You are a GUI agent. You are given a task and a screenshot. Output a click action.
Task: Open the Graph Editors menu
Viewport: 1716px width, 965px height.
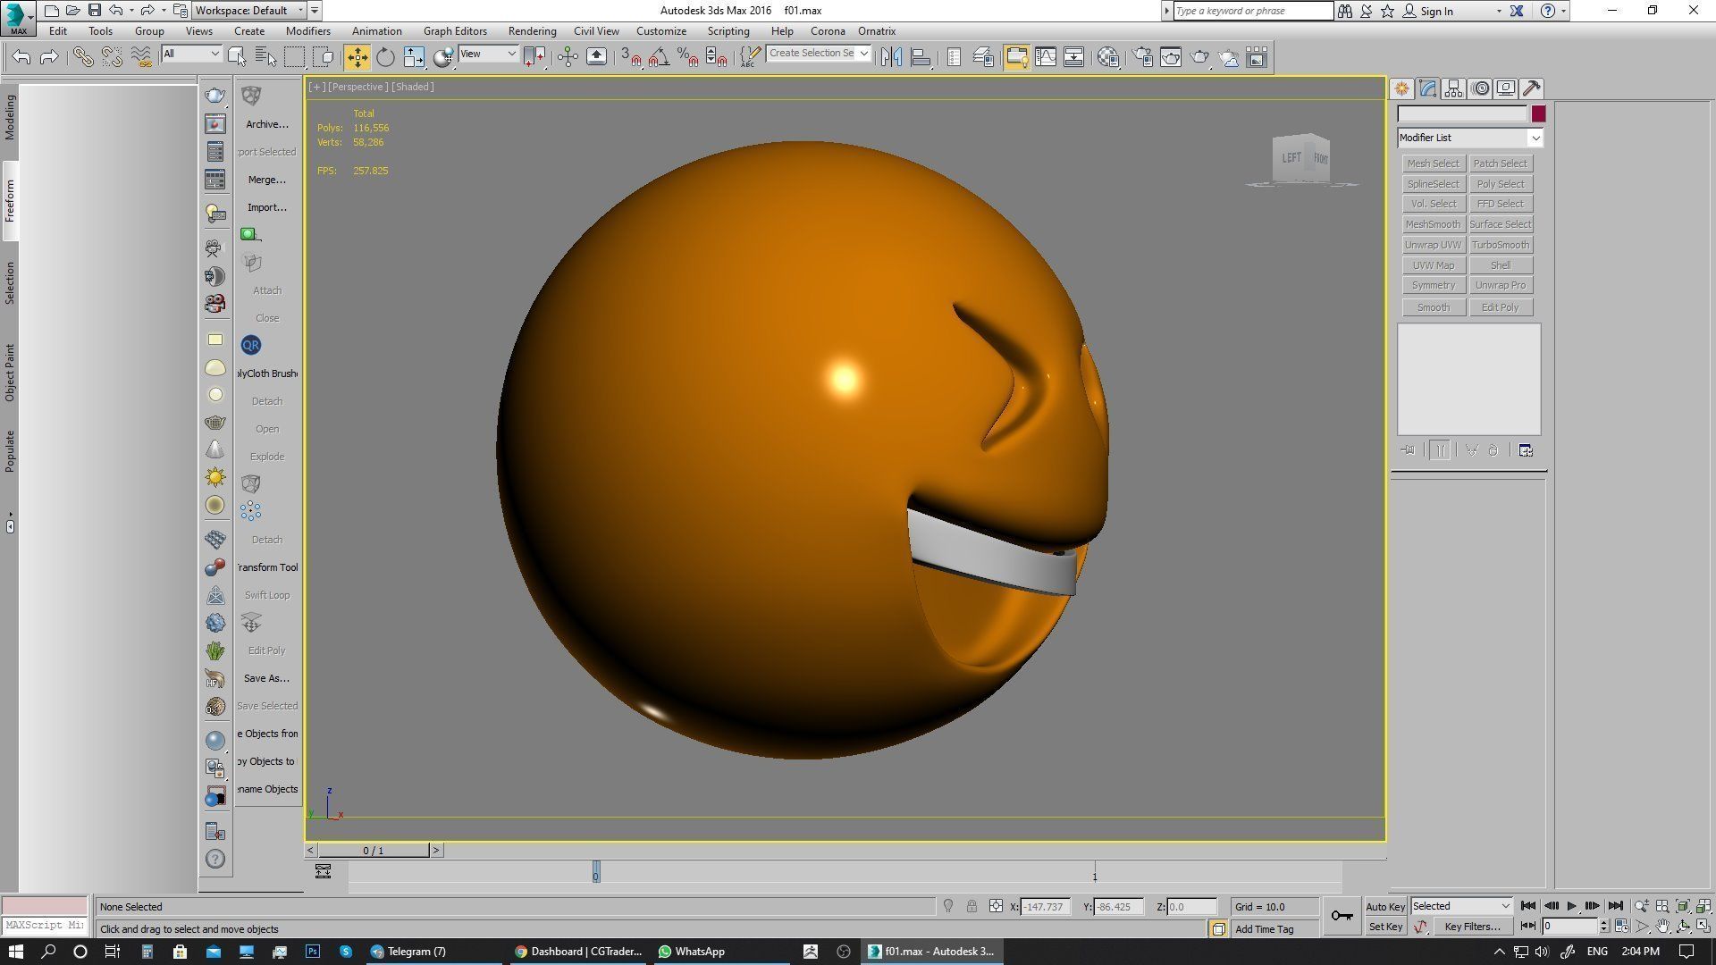point(455,31)
